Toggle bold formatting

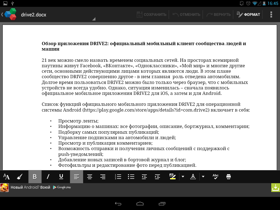[35, 177]
